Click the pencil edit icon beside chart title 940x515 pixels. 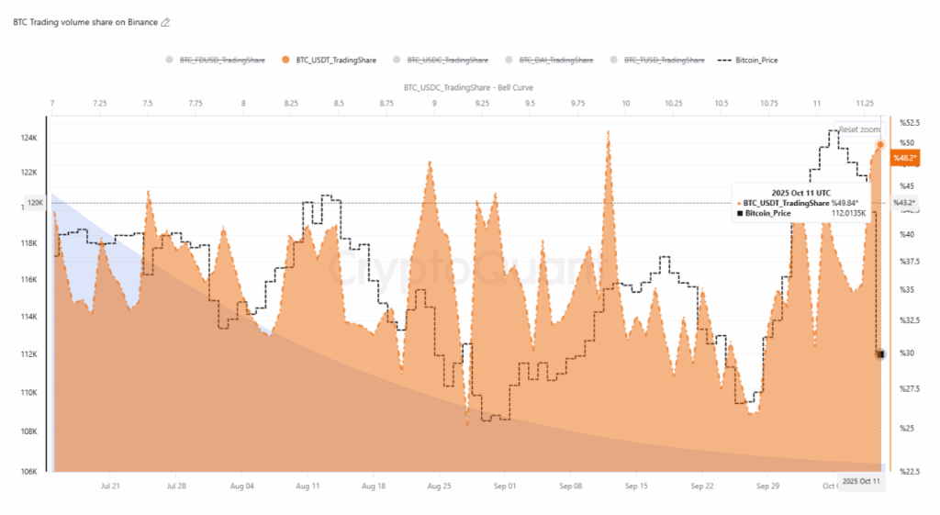[165, 22]
